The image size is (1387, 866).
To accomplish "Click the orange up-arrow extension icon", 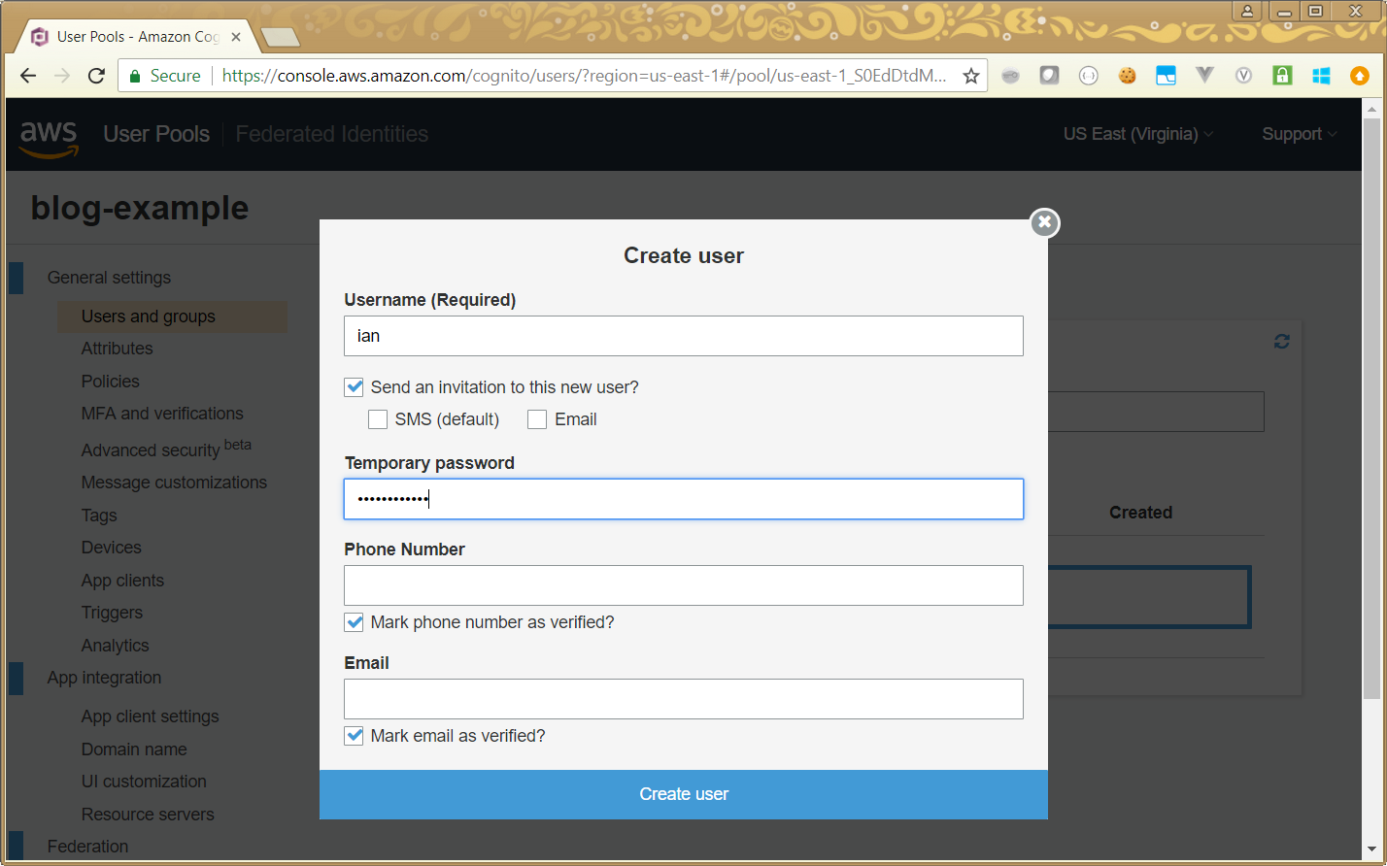I will [1360, 76].
